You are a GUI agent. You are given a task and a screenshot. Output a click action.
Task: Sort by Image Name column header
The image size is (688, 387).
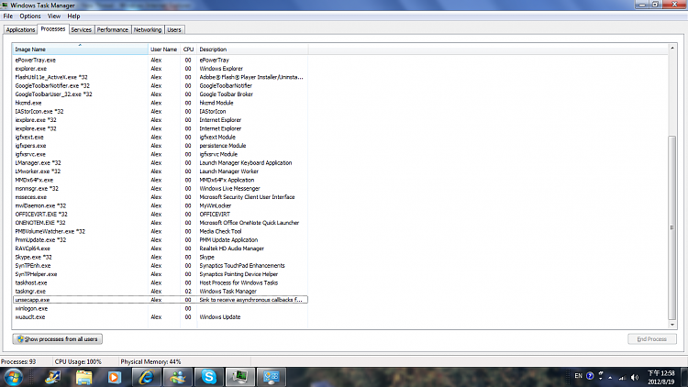click(x=81, y=50)
